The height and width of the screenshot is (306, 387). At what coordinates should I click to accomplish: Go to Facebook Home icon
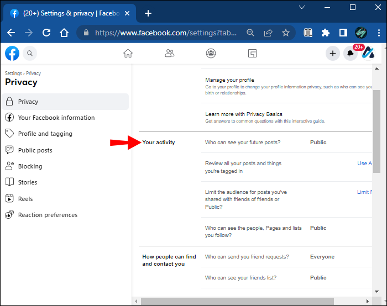[128, 54]
